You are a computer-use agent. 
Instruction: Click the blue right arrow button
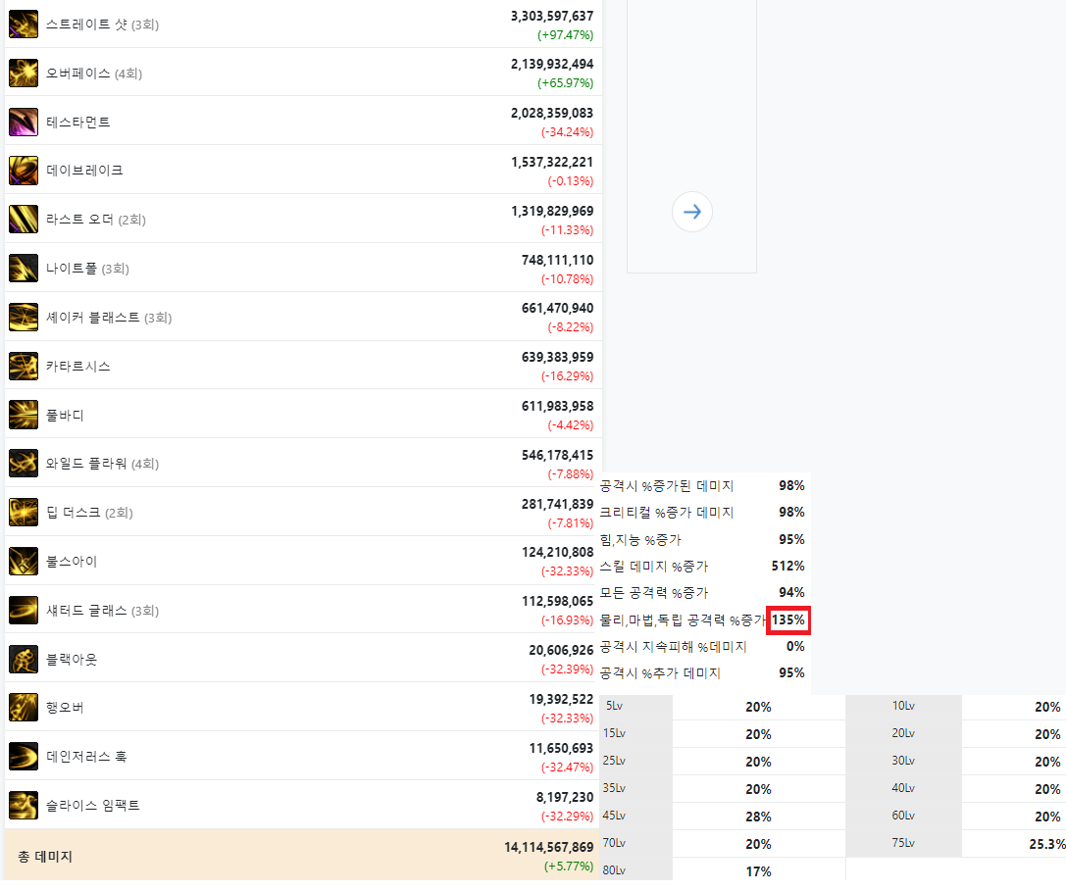692,212
